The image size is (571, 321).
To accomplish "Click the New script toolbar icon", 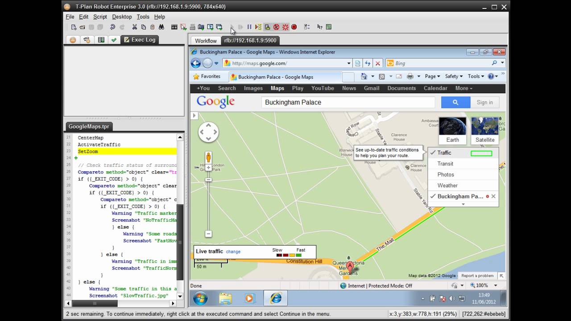I will coord(74,27).
